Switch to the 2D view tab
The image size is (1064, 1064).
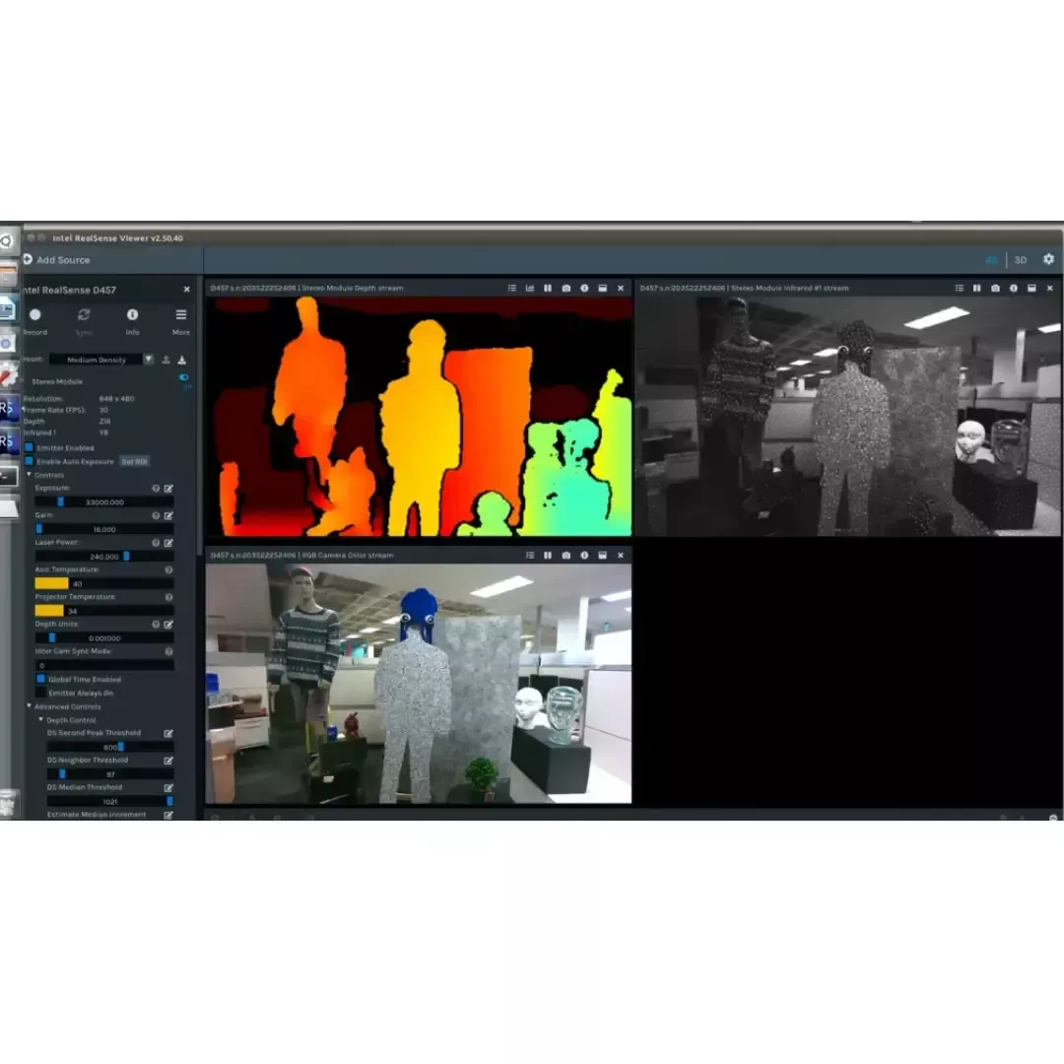point(991,260)
